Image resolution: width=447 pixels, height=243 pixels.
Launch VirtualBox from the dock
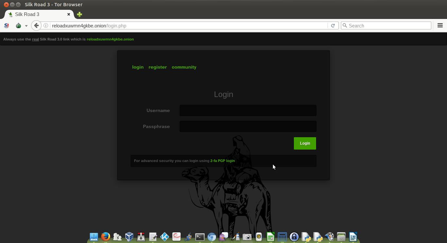coord(129,236)
